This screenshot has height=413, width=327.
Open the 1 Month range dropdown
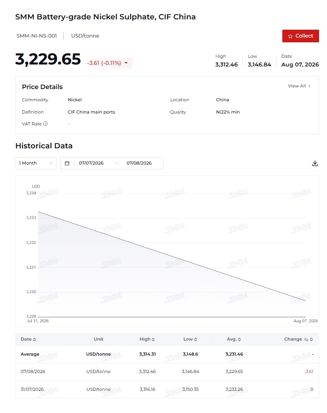36,163
